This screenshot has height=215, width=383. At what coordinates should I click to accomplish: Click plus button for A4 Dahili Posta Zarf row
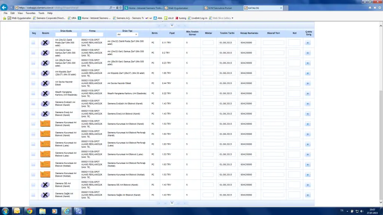307,43
